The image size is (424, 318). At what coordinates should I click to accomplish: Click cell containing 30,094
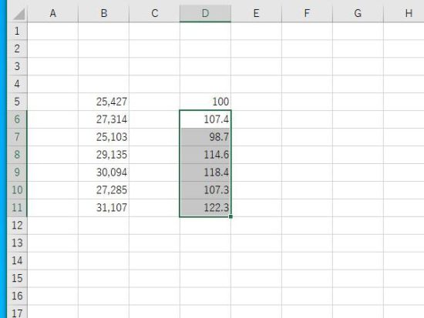[x=103, y=172]
